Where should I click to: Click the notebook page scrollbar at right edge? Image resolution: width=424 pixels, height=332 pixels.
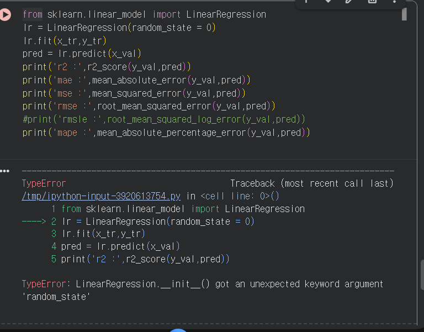422,275
